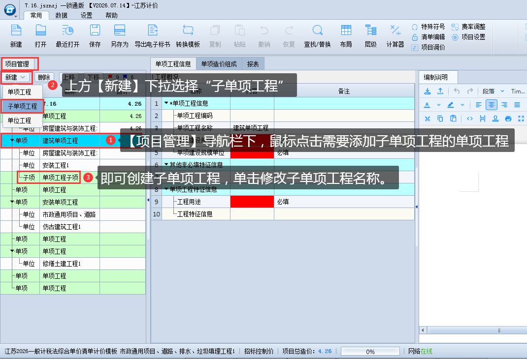Click the 招标控制价 status bar entry
The height and width of the screenshot is (359, 527).
[x=259, y=351]
